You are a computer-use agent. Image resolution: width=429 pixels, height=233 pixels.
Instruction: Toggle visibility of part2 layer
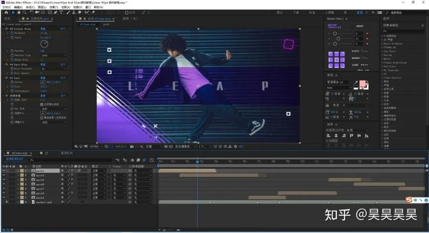[4, 176]
